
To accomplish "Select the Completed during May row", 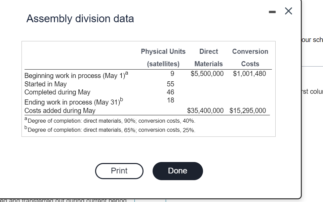I will click(x=56, y=92).
